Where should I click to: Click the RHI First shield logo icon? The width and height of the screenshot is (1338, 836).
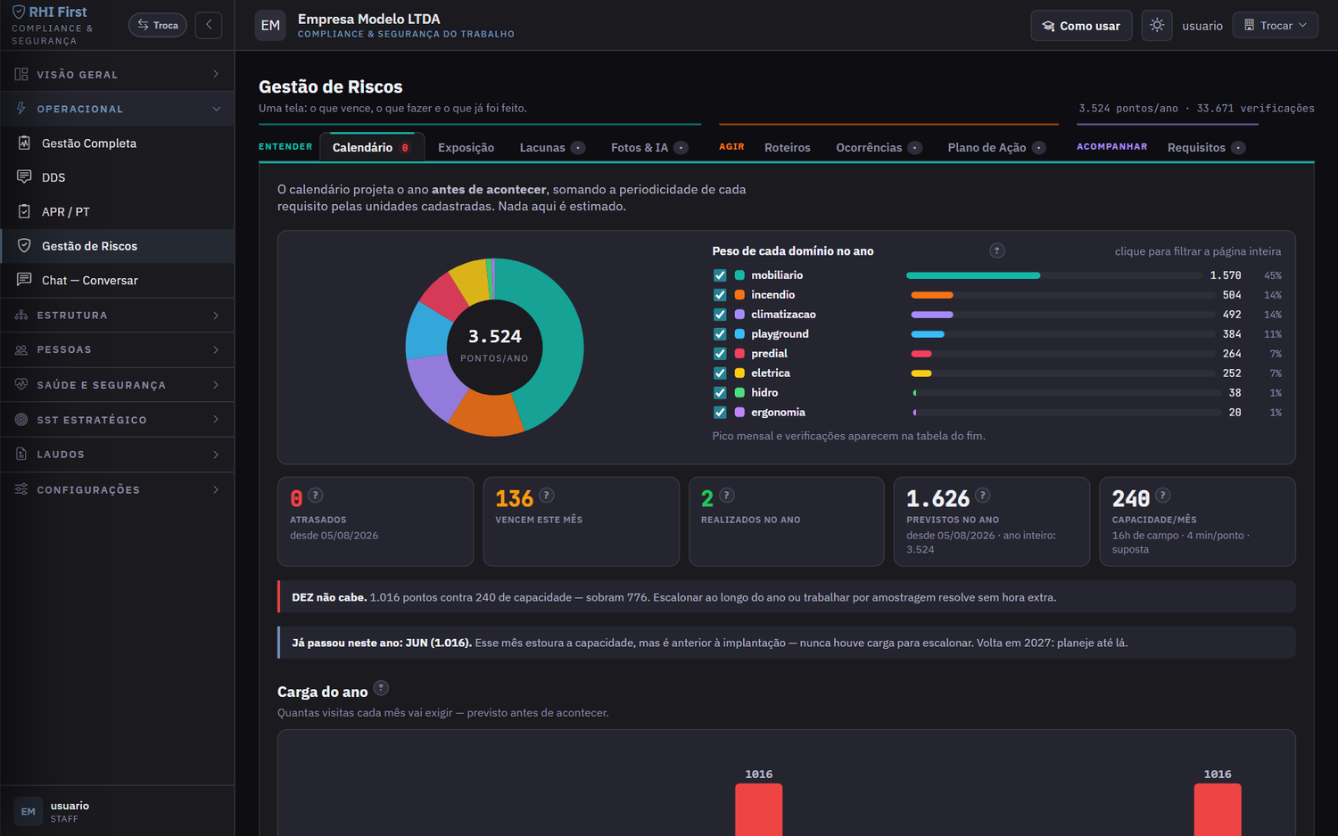(x=18, y=12)
